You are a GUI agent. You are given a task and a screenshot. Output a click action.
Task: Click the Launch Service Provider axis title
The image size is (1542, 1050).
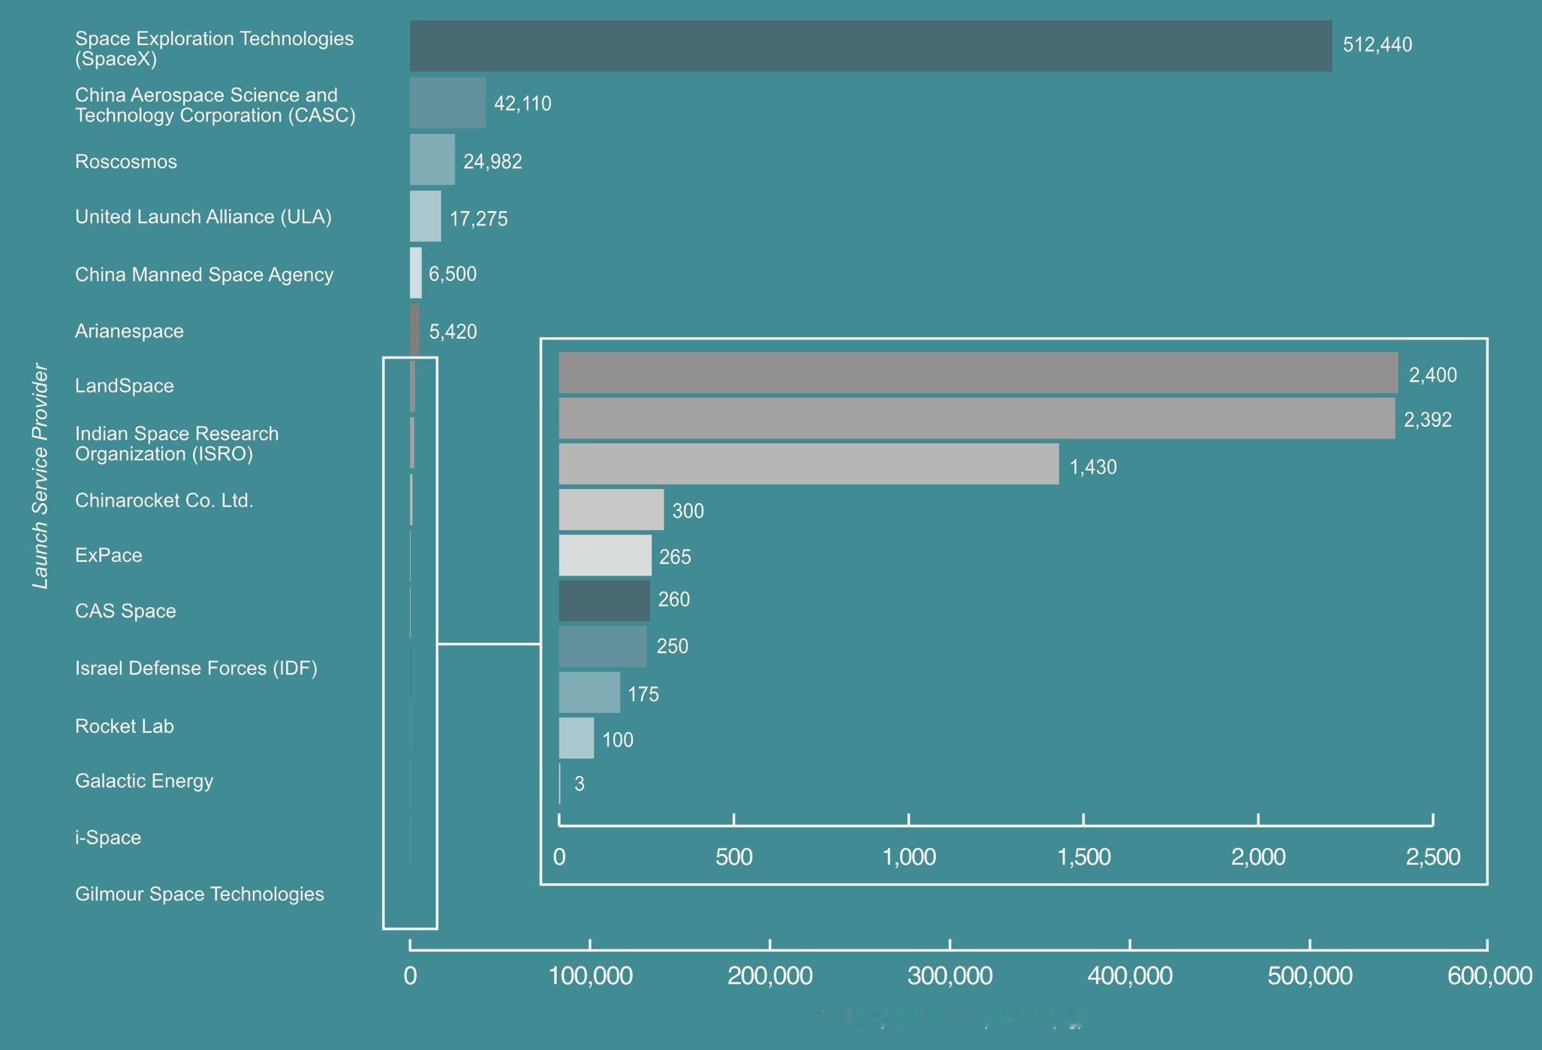point(40,476)
